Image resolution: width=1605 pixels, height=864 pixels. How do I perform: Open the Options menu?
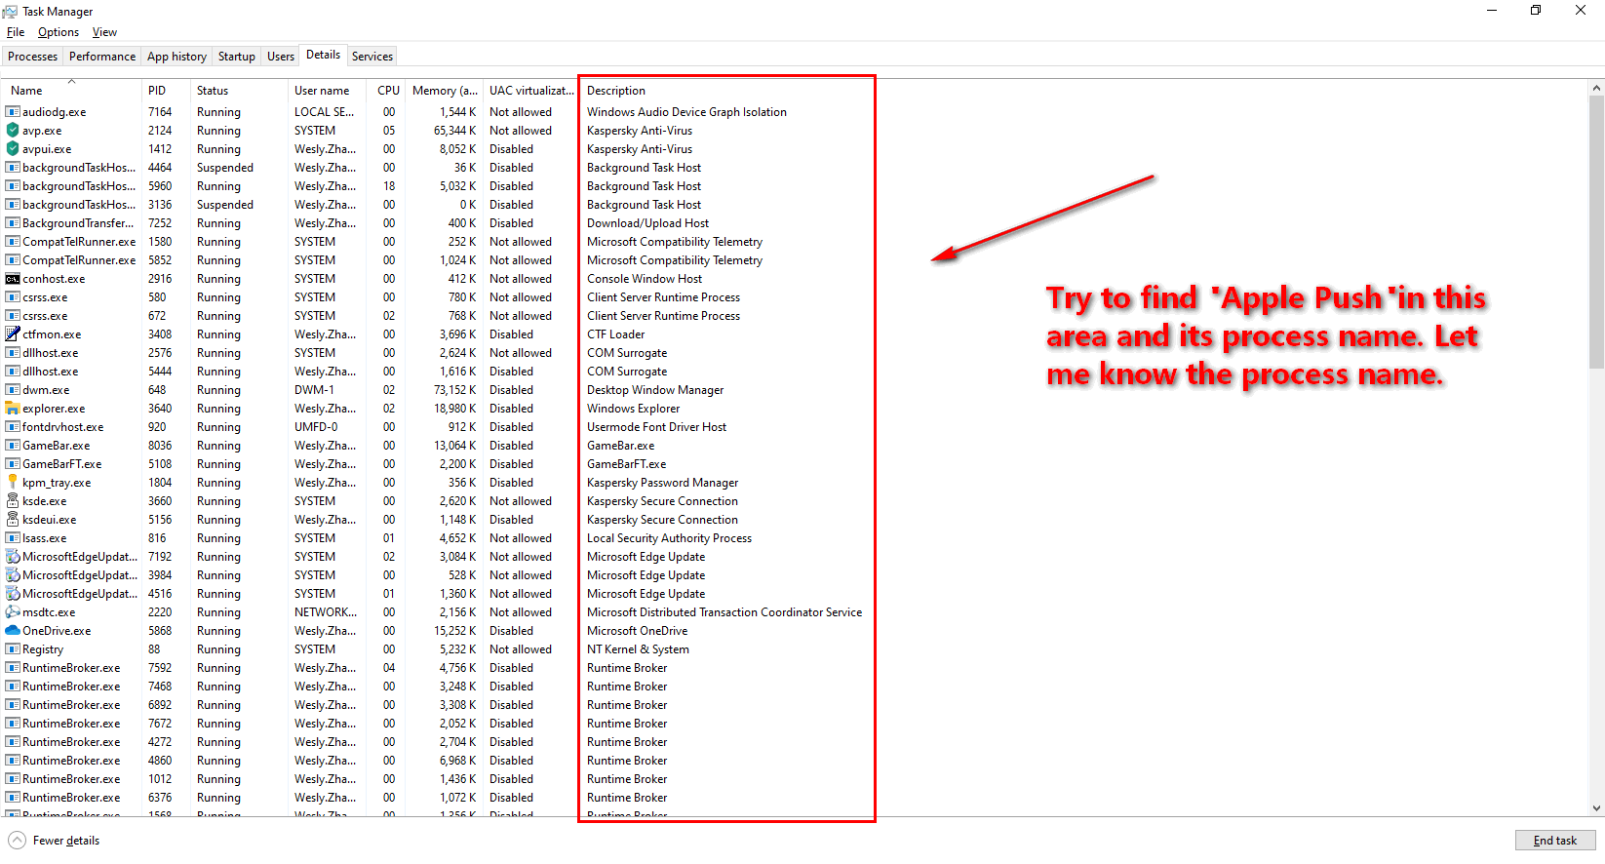59,32
